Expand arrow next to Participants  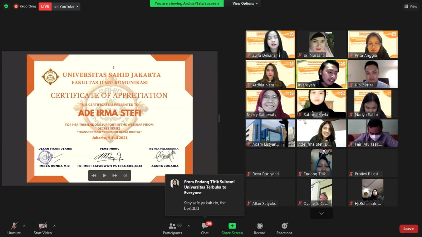pyautogui.click(x=189, y=226)
